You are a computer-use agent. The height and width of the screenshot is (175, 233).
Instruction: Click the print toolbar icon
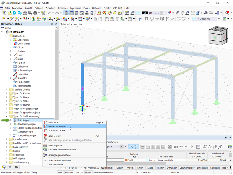[x=35, y=13]
